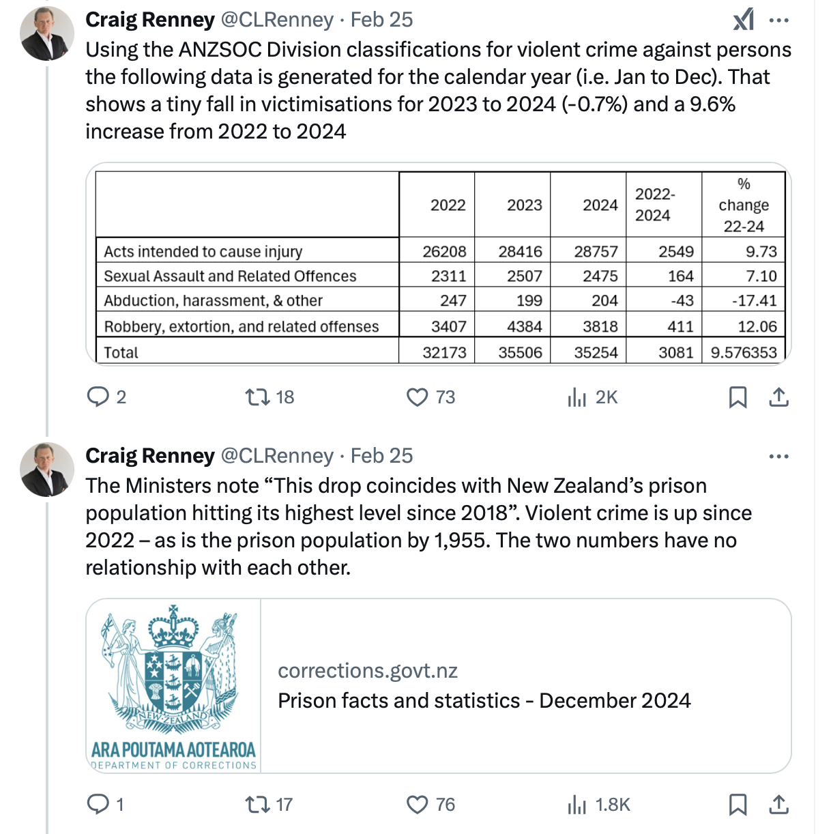Open Craig Renney's avatar on second tweet
Viewport: 831px width, 834px height.
pyautogui.click(x=47, y=469)
